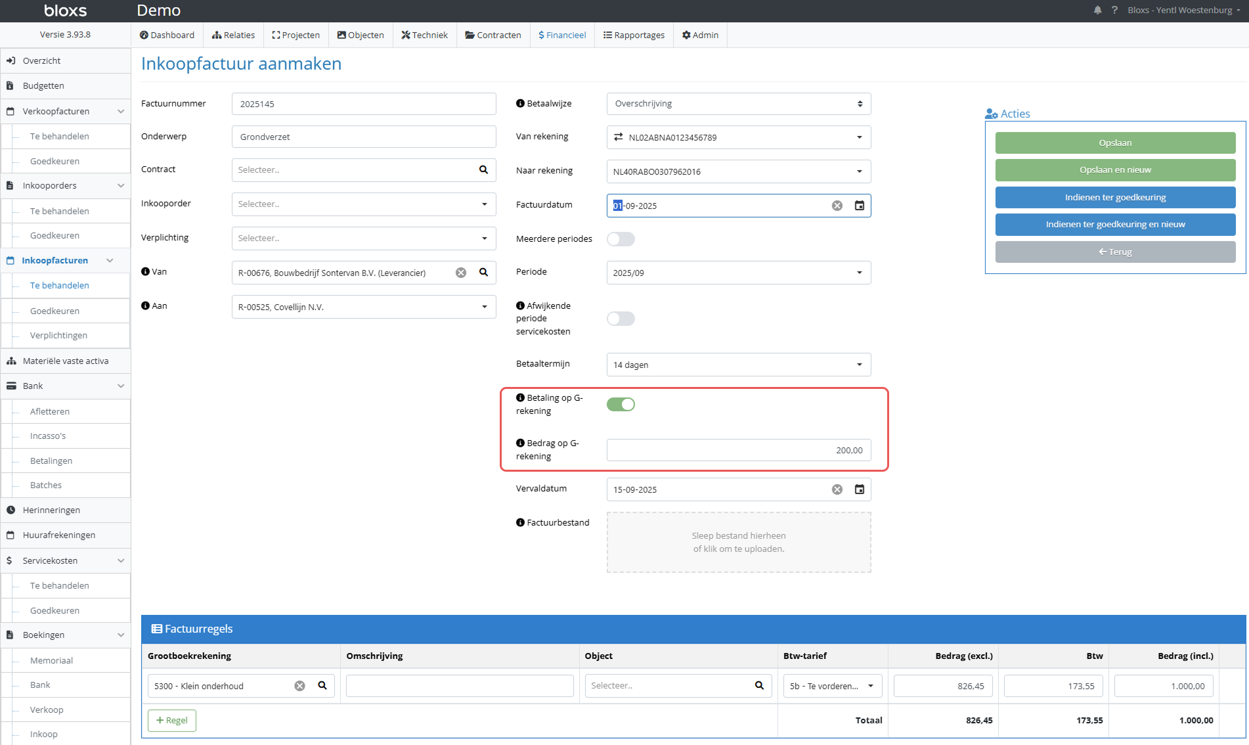Open the help question mark icon
Screen dimensions: 1249x745
pyautogui.click(x=1114, y=10)
